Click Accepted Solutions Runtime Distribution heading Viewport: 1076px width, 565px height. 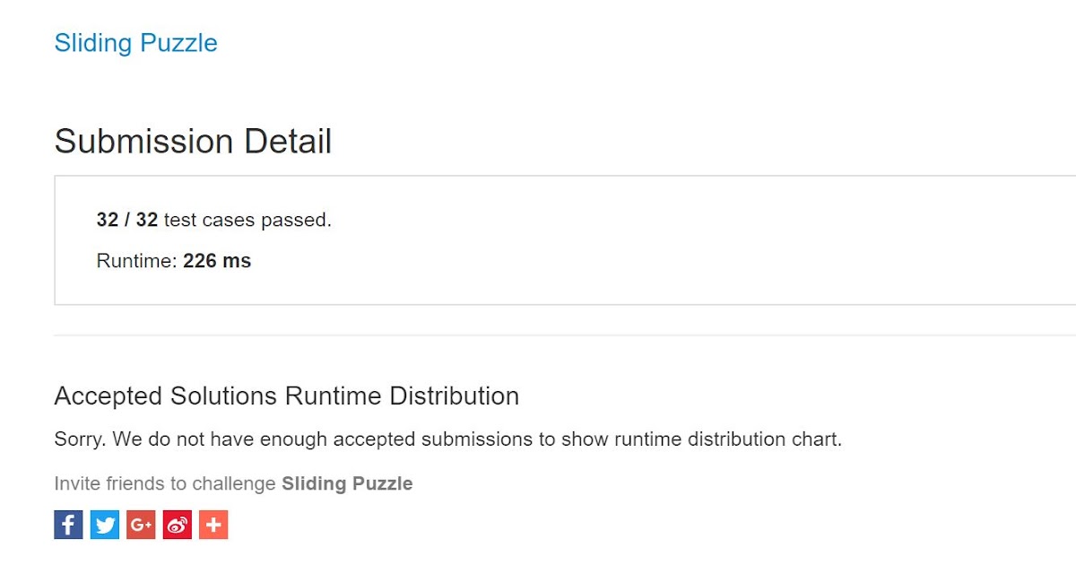tap(286, 395)
